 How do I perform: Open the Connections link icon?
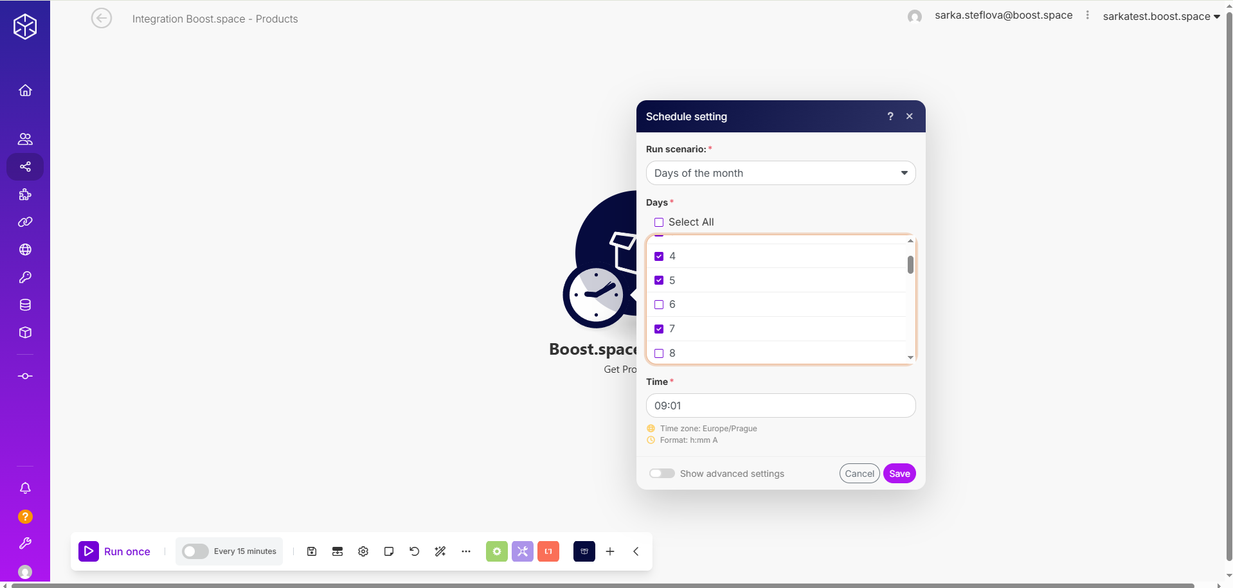25,222
